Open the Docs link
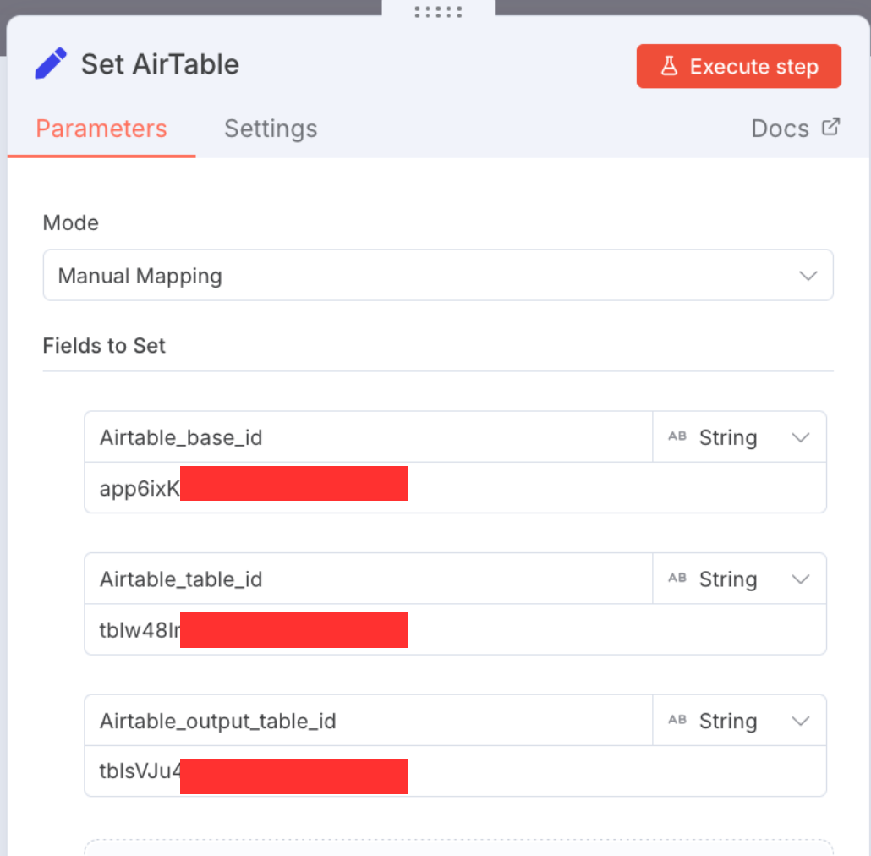Viewport: 871px width, 856px height. [780, 129]
